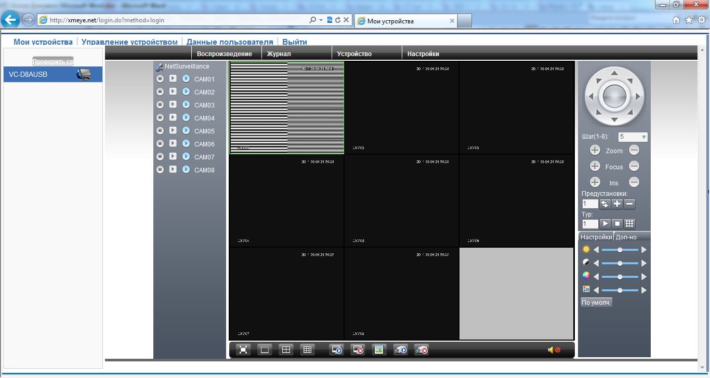Open Настройки in the top dark menu bar
This screenshot has height=378, width=710.
(423, 53)
